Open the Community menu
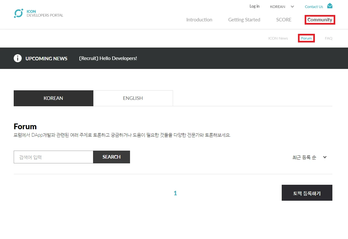 320,20
